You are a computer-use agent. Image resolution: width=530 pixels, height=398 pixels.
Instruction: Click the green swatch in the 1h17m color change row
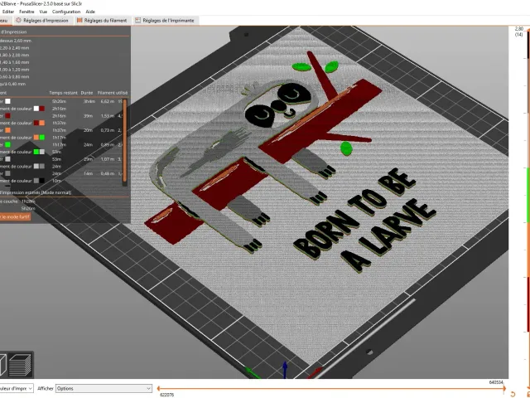click(42, 138)
